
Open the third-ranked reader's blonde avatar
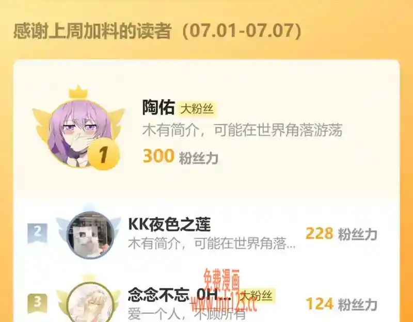tap(90, 302)
